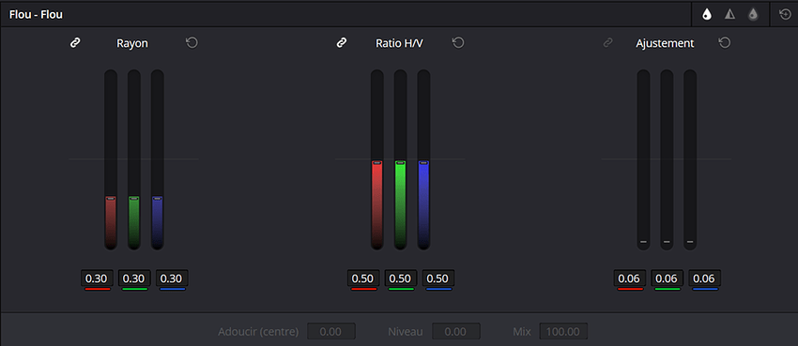Reset the entire Flou palette

tap(785, 15)
